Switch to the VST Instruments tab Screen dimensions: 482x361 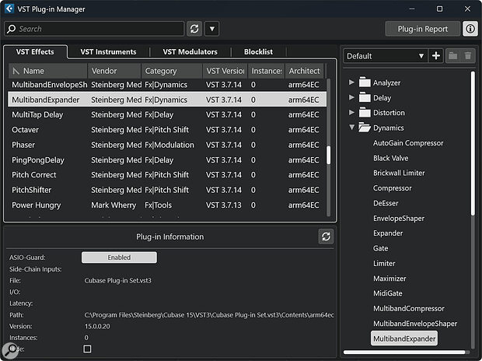[108, 51]
